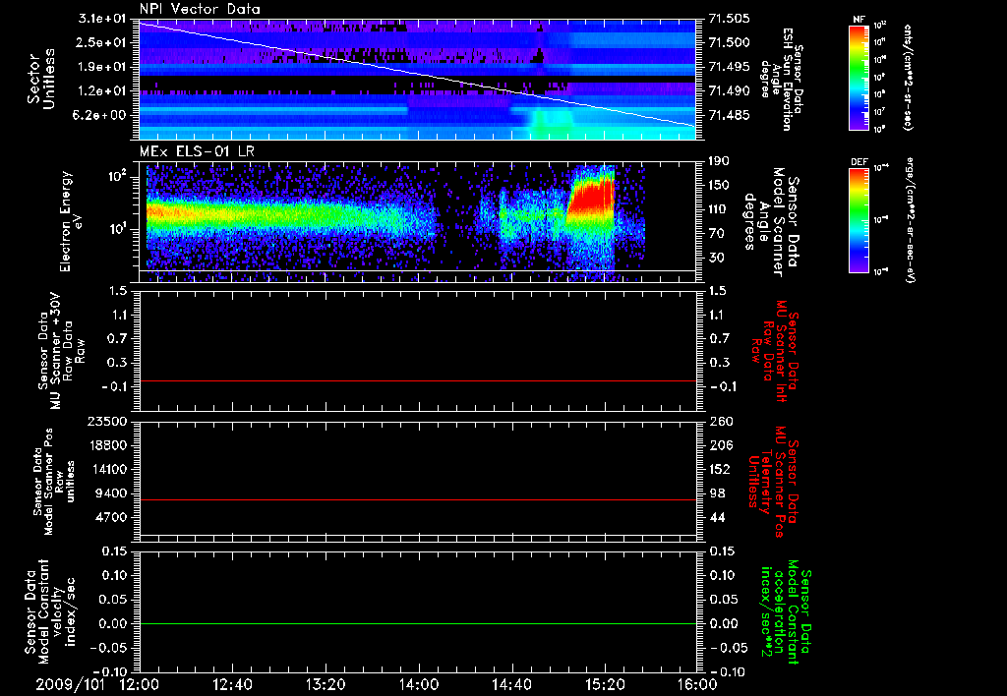Screen dimensions: 1007x696
Task: Click the red line in the MU Scanner +30V plot
Action: pyautogui.click(x=418, y=380)
